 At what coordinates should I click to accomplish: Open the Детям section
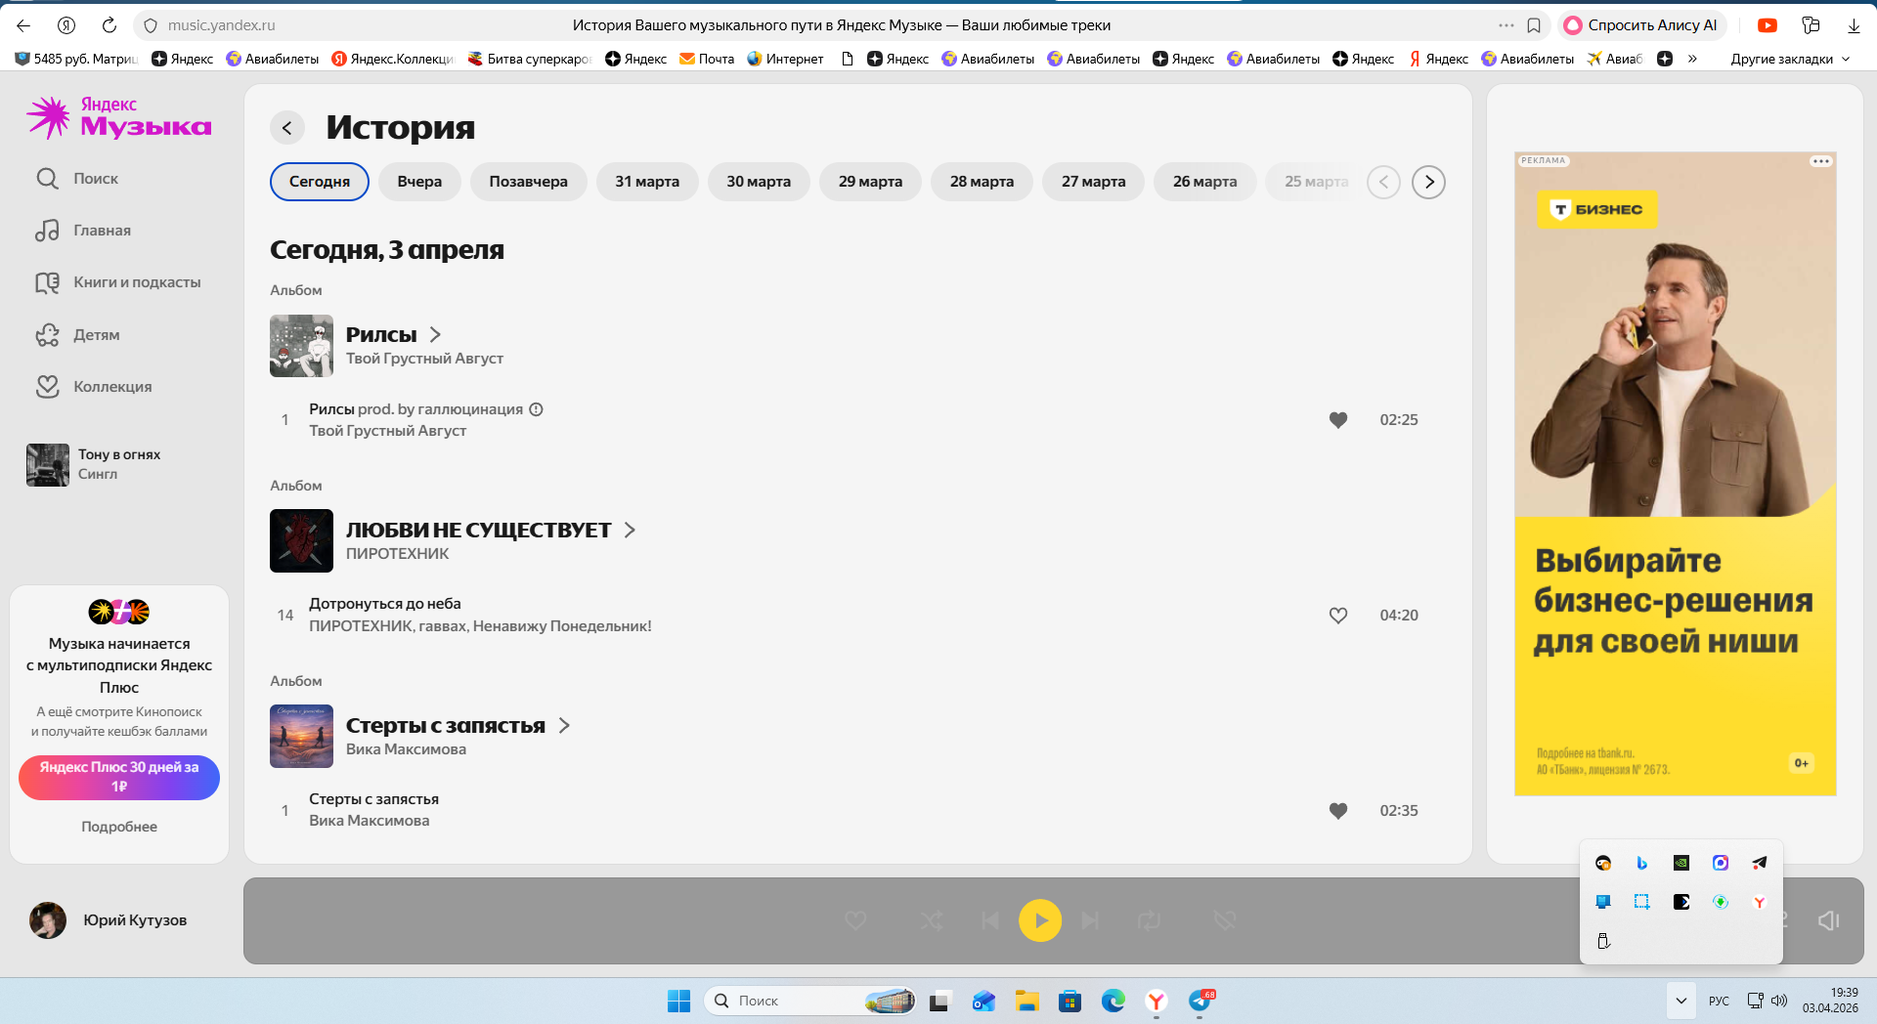coord(77,335)
